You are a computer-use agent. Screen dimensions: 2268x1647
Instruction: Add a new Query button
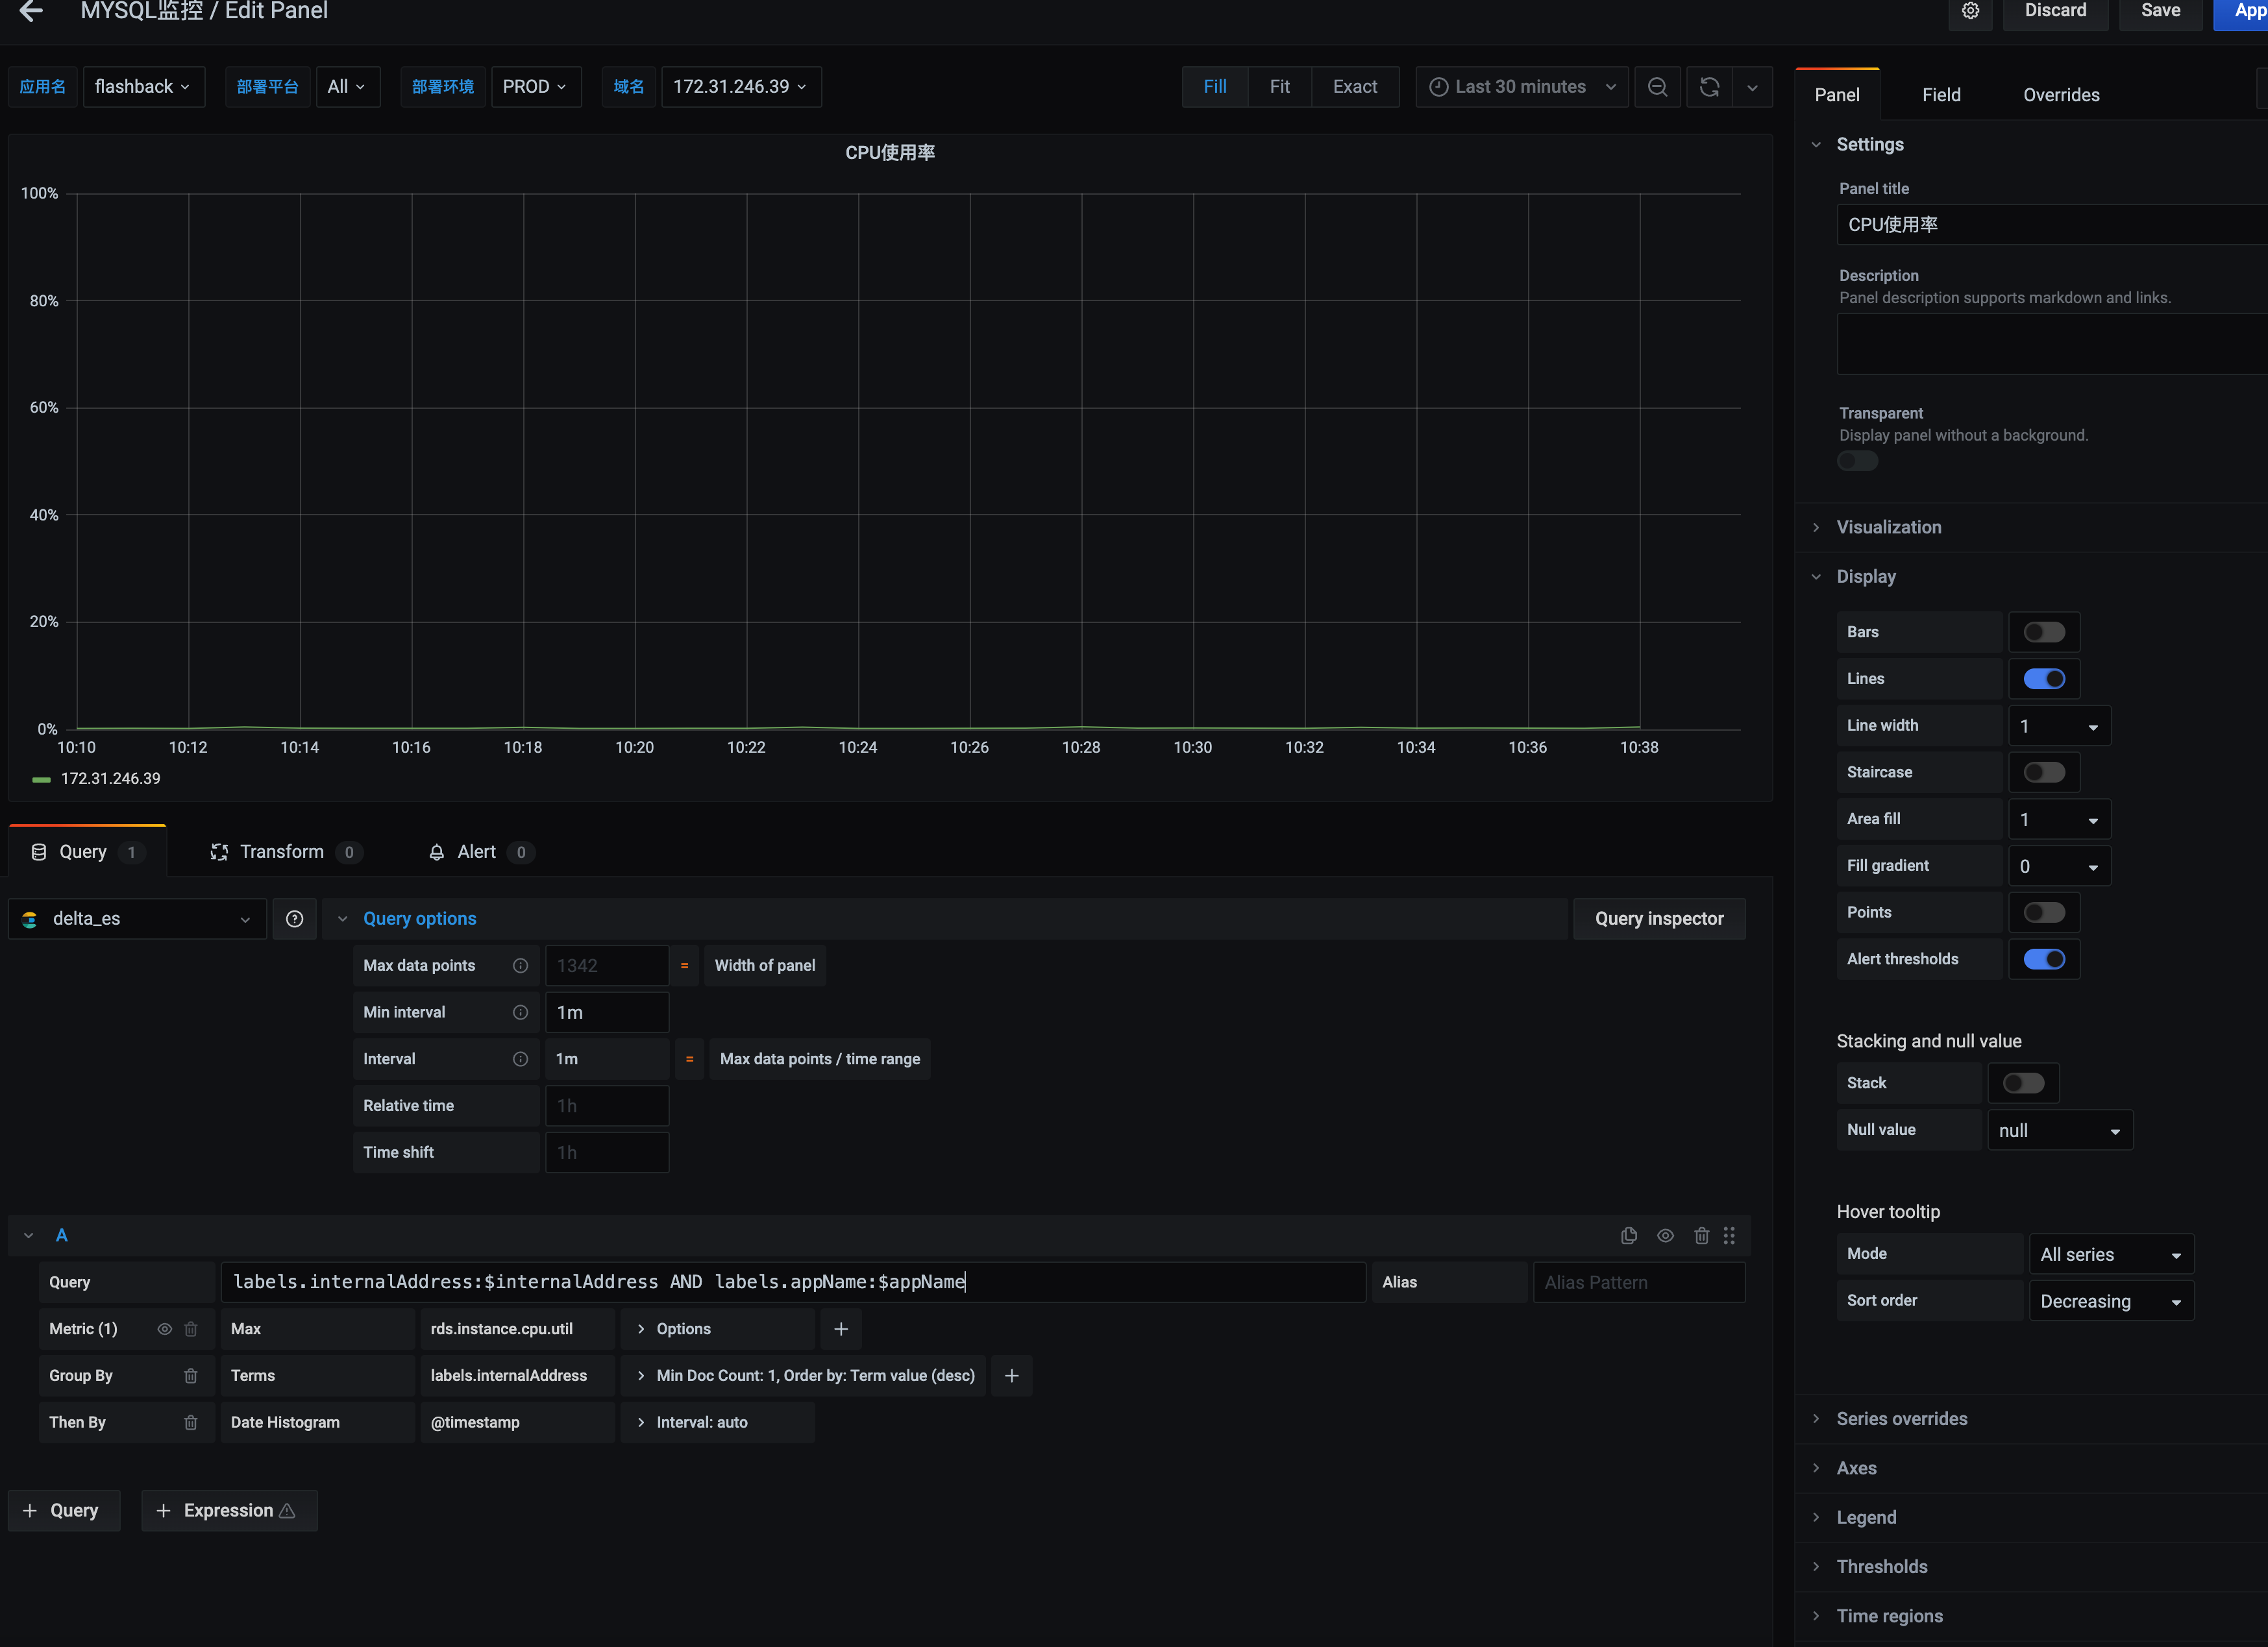pos(63,1510)
